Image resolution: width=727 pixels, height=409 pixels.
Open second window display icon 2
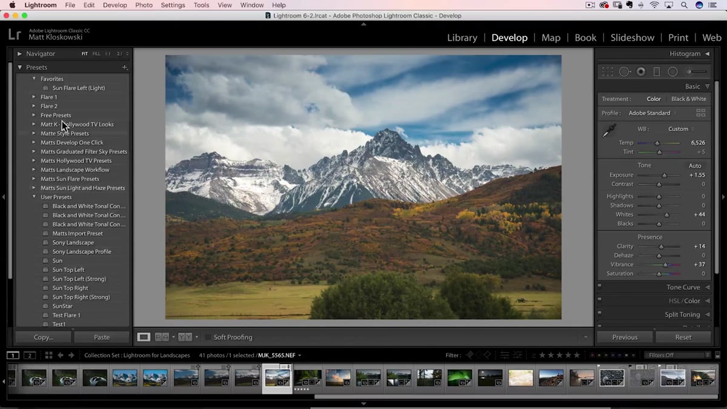click(29, 355)
